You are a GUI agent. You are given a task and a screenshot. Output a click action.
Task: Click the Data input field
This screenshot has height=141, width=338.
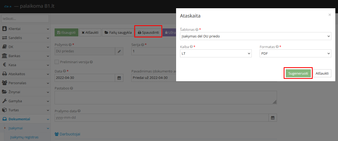pos(85,78)
